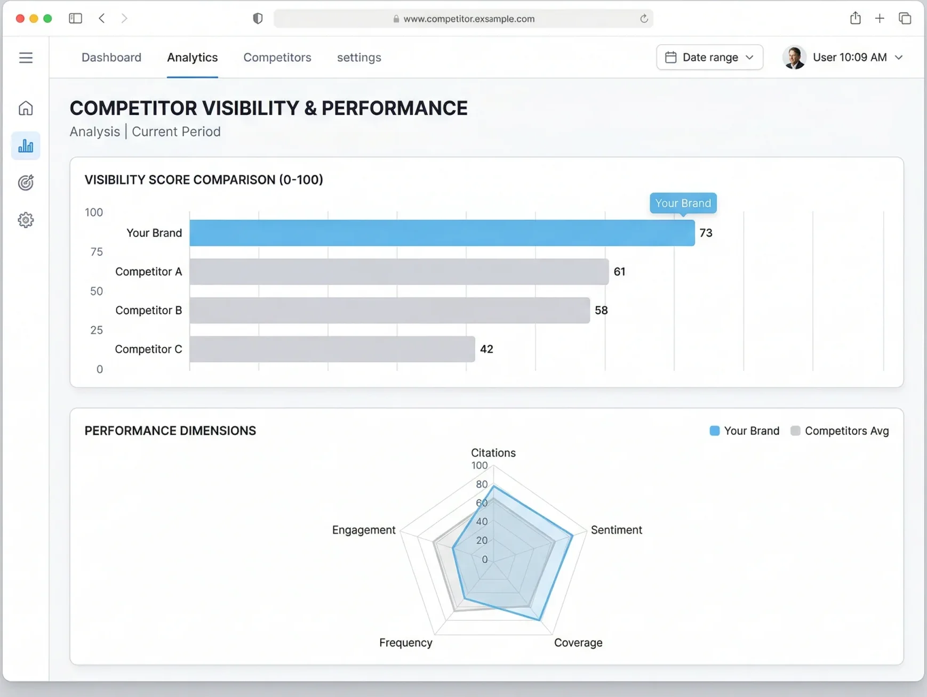The height and width of the screenshot is (697, 927).
Task: Open a new tab with the plus button
Action: [x=879, y=18]
